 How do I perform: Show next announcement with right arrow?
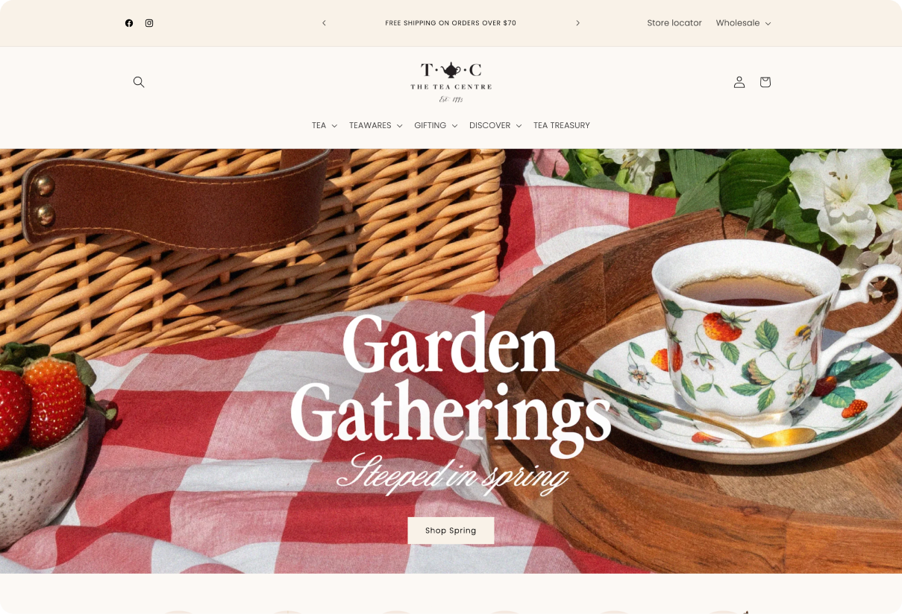pos(577,23)
